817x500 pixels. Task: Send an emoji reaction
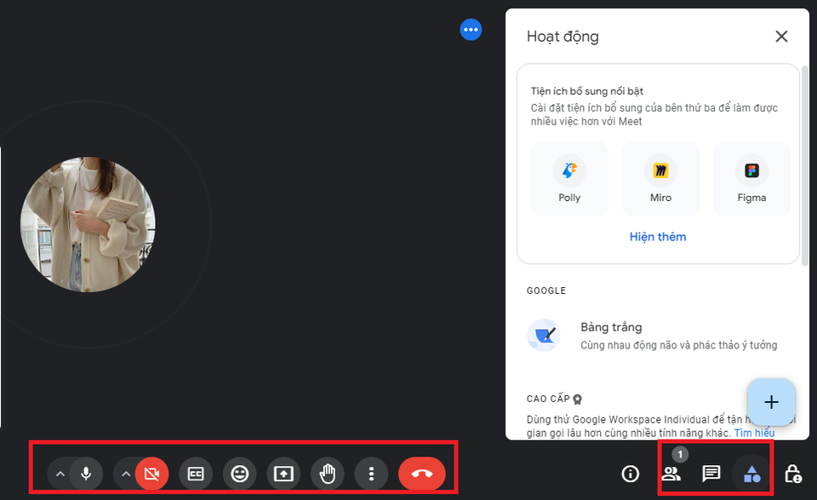click(x=240, y=474)
